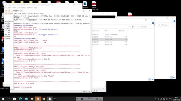Open Run menu in run.py editor window
This screenshot has width=181, height=101.
19,8
